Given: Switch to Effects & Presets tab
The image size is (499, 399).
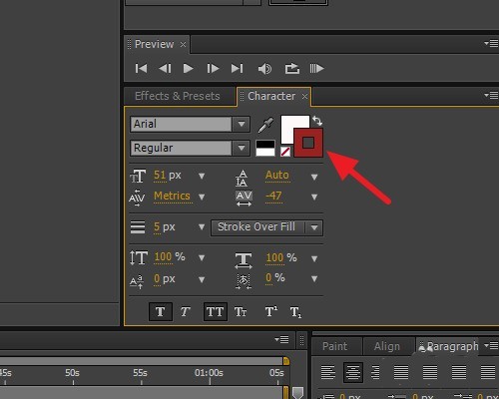Looking at the screenshot, I should click(178, 96).
